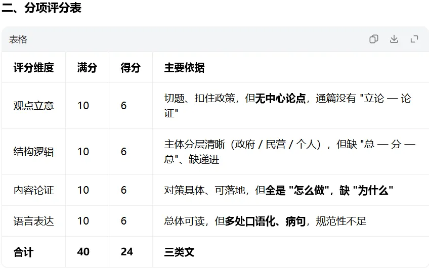429x268 pixels.
Task: Select the heading 二、分项评分表
Action: click(41, 8)
